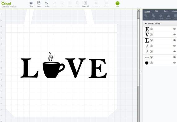Toggle visibility of steam layer above line layer

coord(175,51)
